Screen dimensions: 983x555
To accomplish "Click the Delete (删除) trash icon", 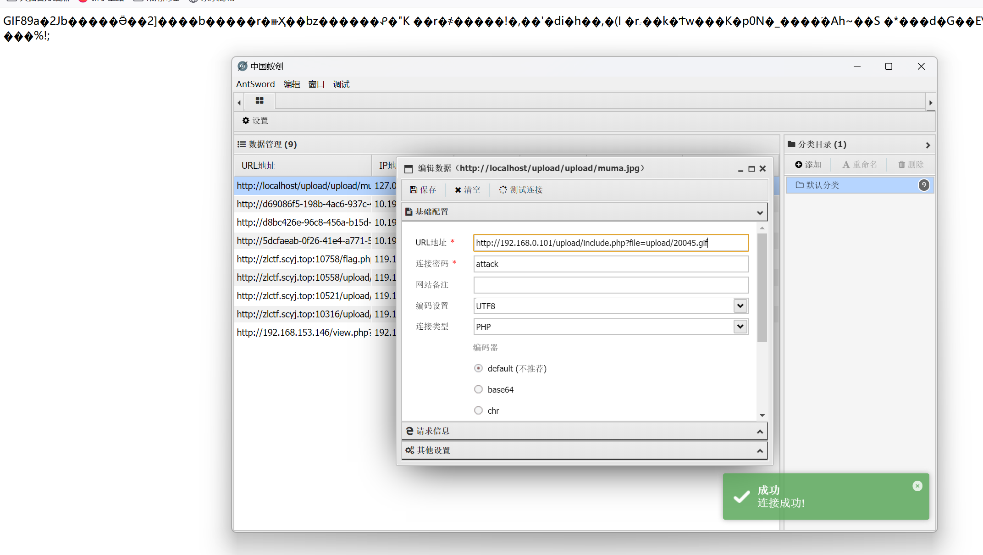I will coord(901,165).
